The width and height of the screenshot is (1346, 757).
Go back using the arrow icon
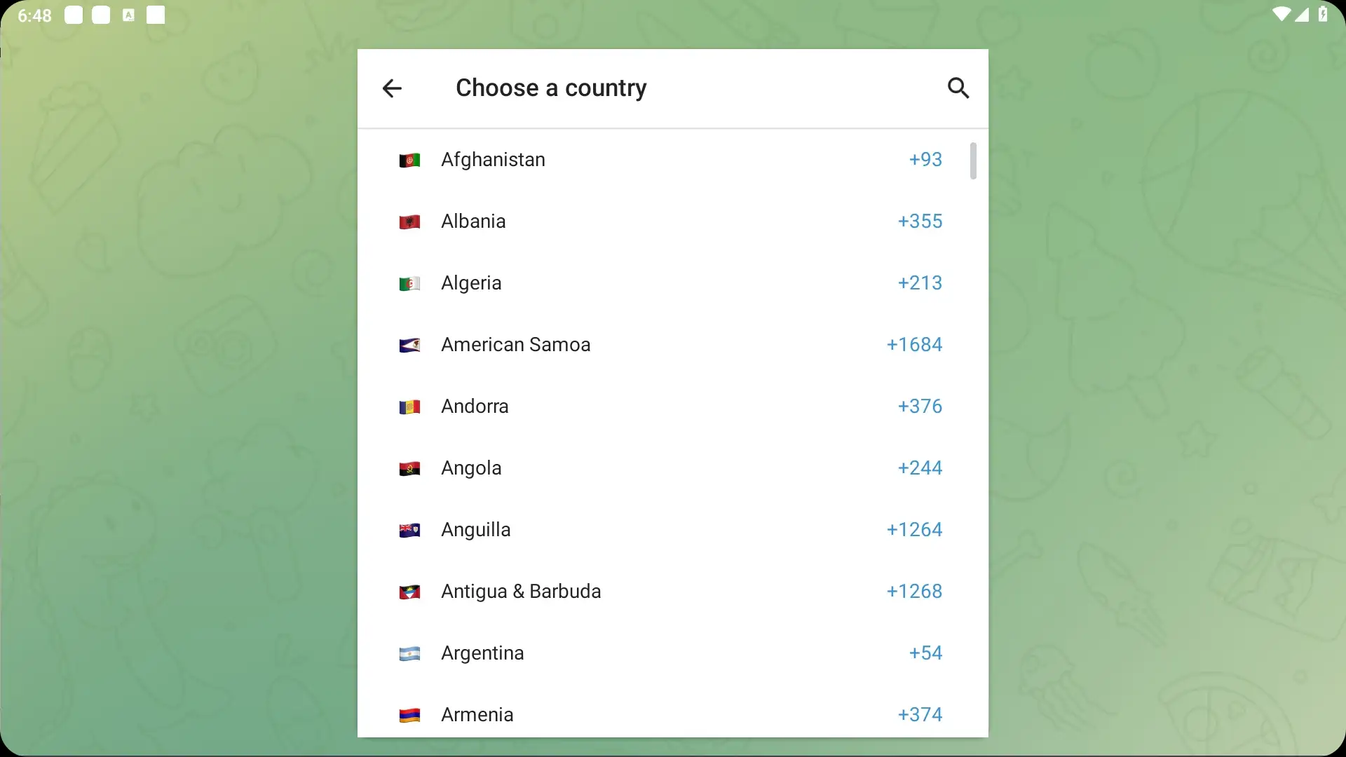pos(392,88)
